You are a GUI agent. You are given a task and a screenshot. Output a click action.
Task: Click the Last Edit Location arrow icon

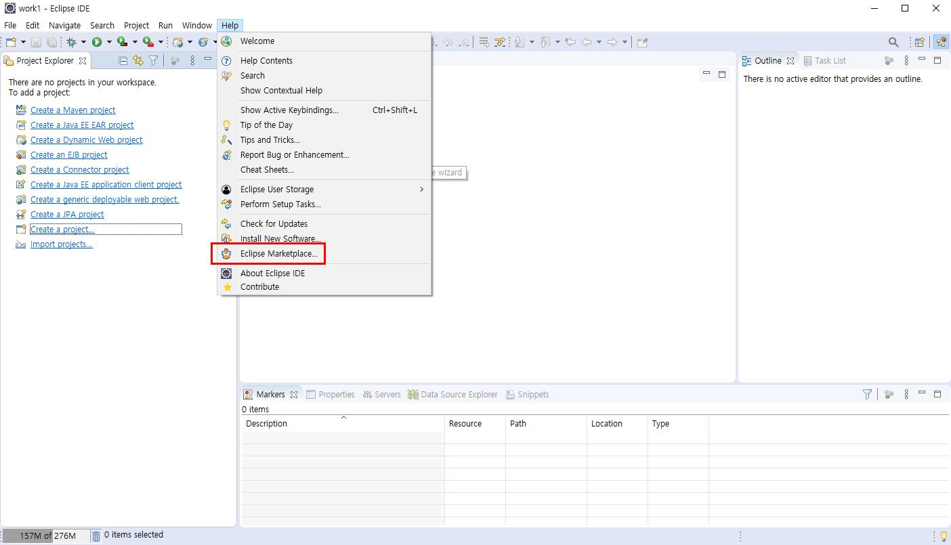coord(570,42)
